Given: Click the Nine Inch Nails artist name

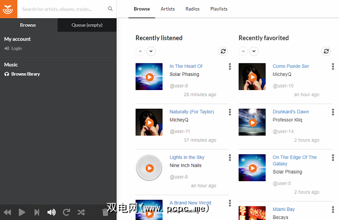Looking at the screenshot, I should [186, 165].
